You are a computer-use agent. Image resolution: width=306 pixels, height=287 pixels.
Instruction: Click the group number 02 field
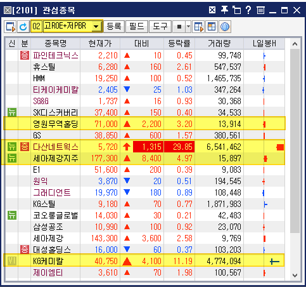click(36, 27)
